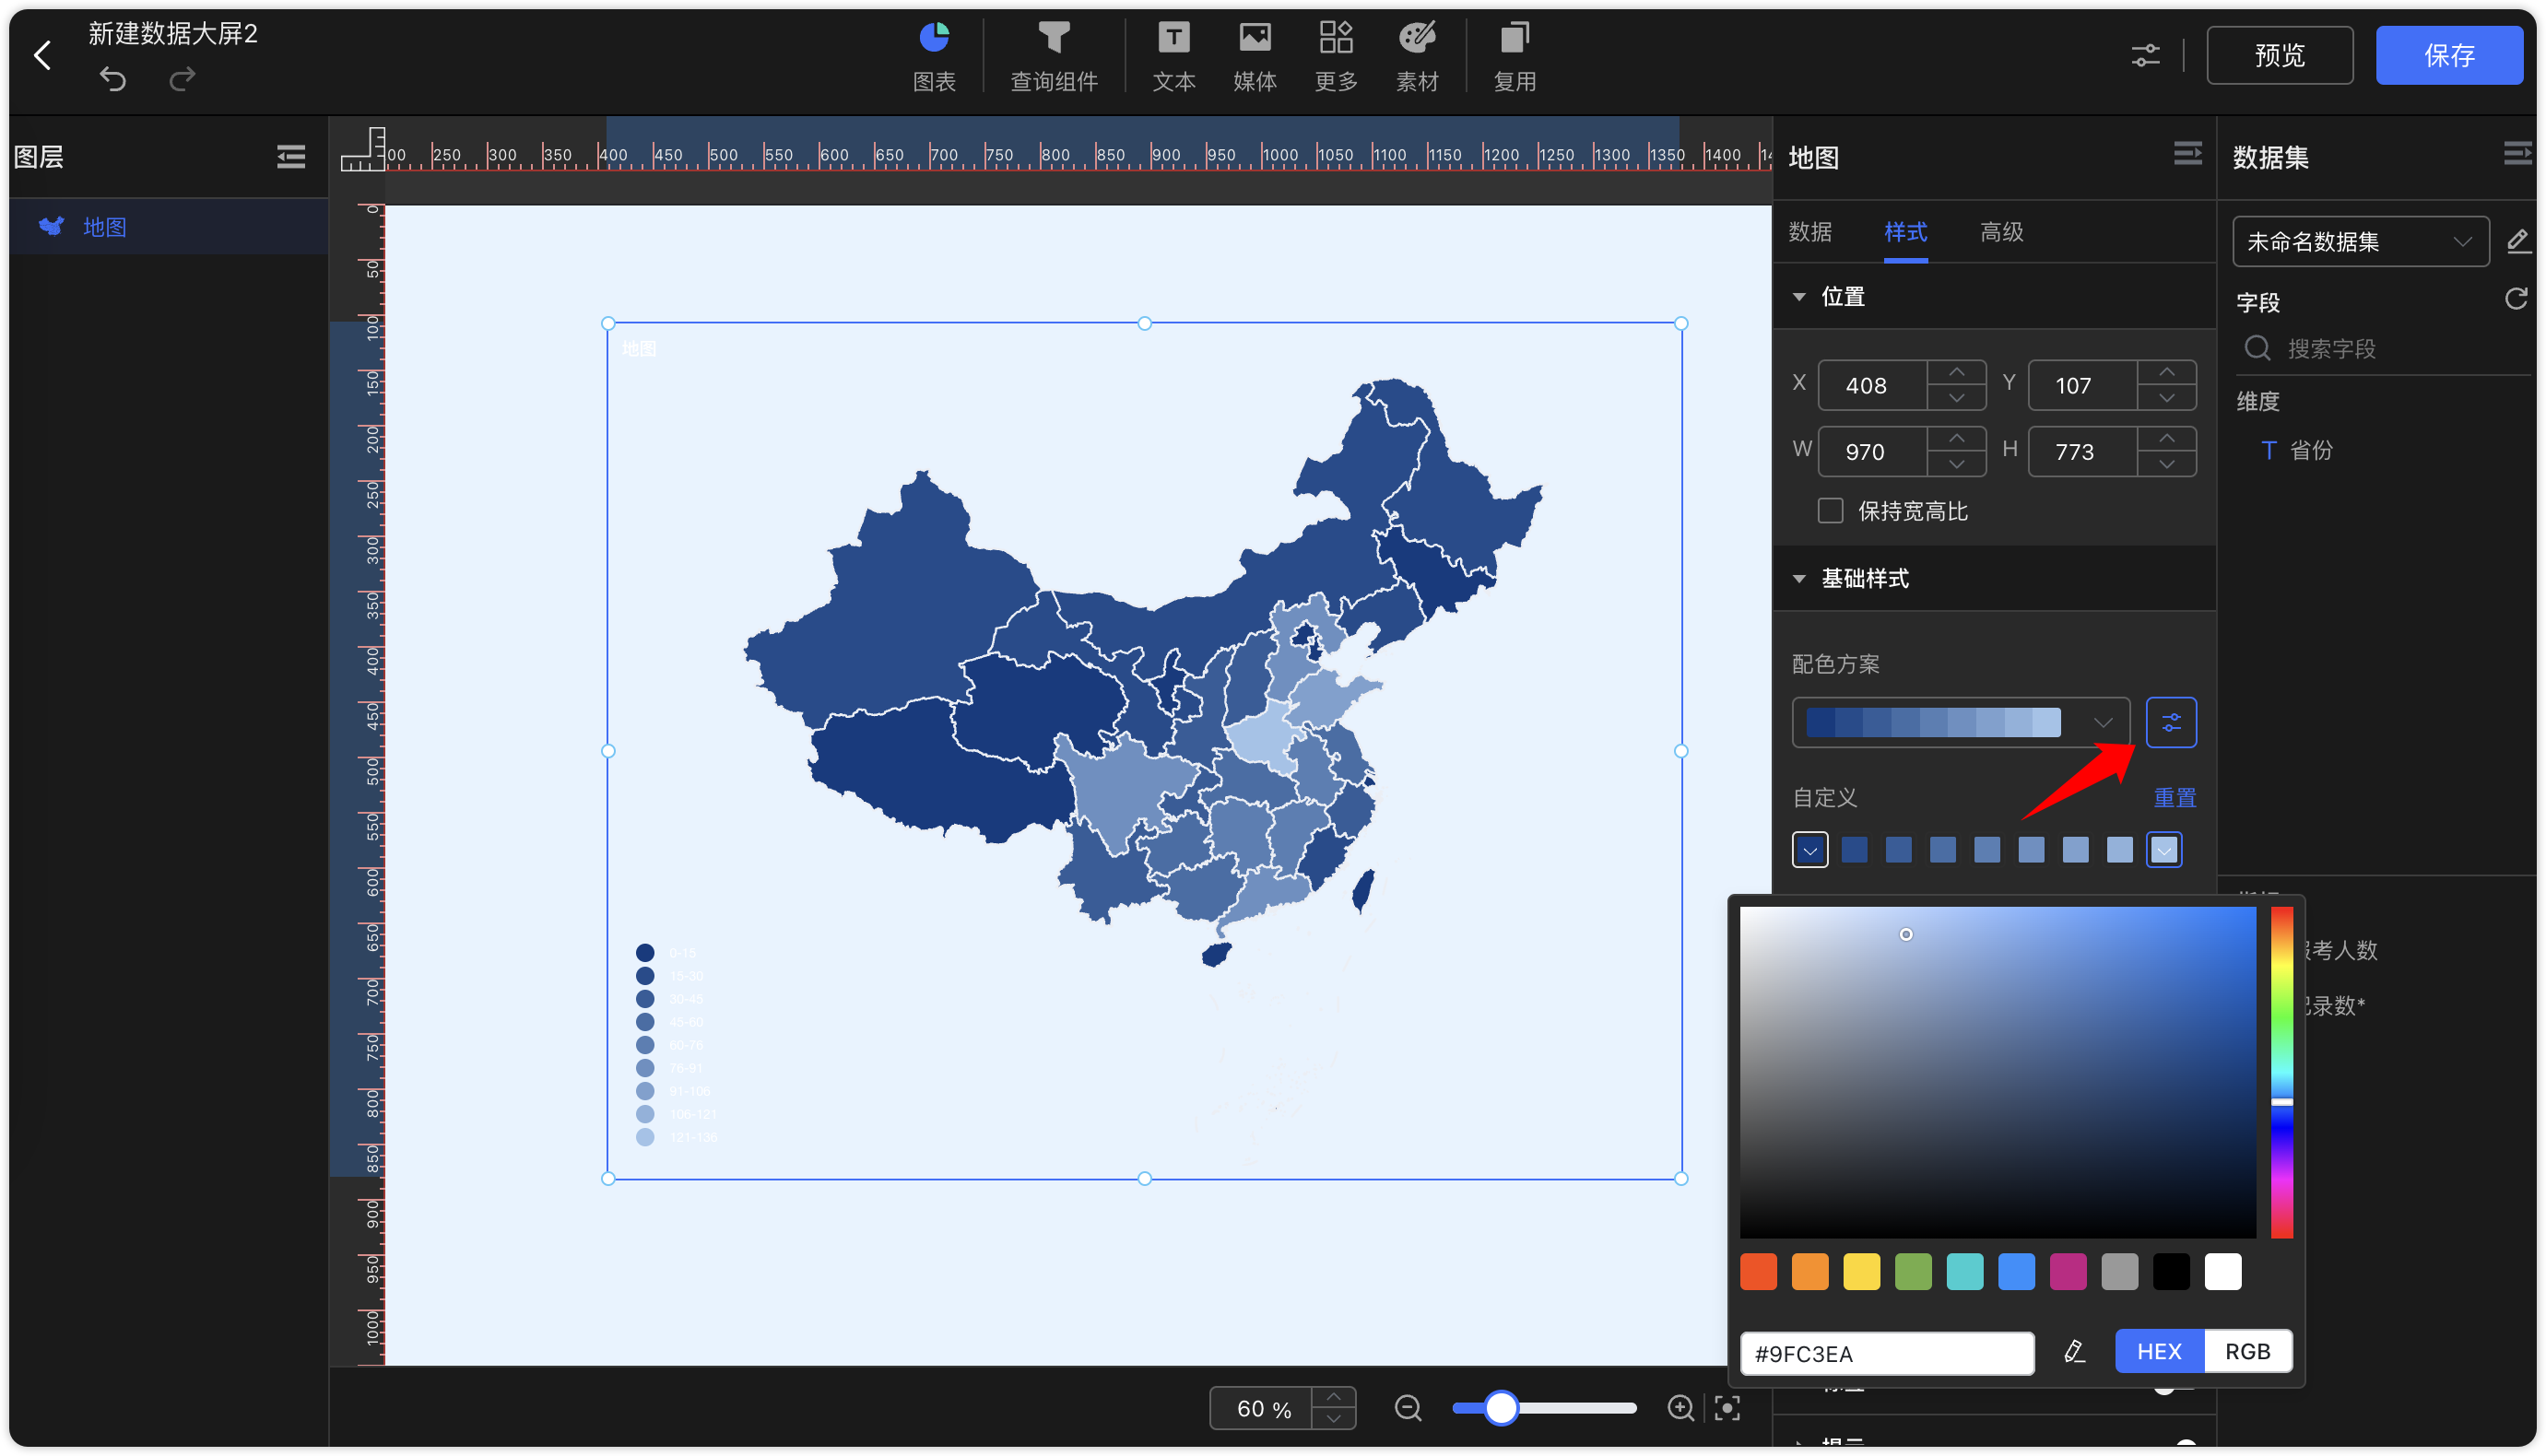Pick the orange-red preset swatch
2546x1456 pixels.
point(1758,1272)
